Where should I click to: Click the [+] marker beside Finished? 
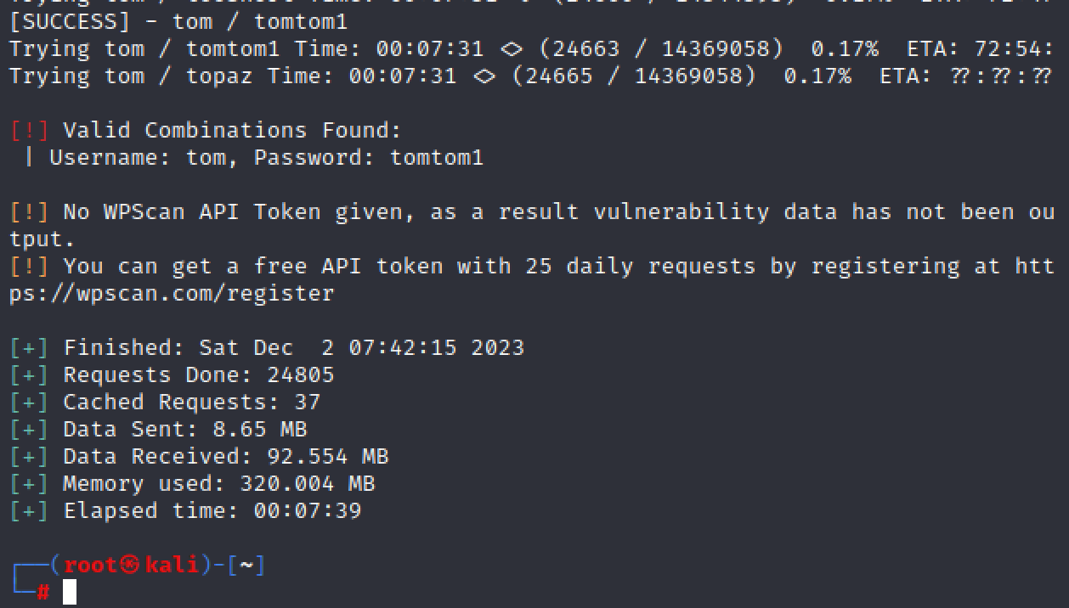(x=30, y=347)
